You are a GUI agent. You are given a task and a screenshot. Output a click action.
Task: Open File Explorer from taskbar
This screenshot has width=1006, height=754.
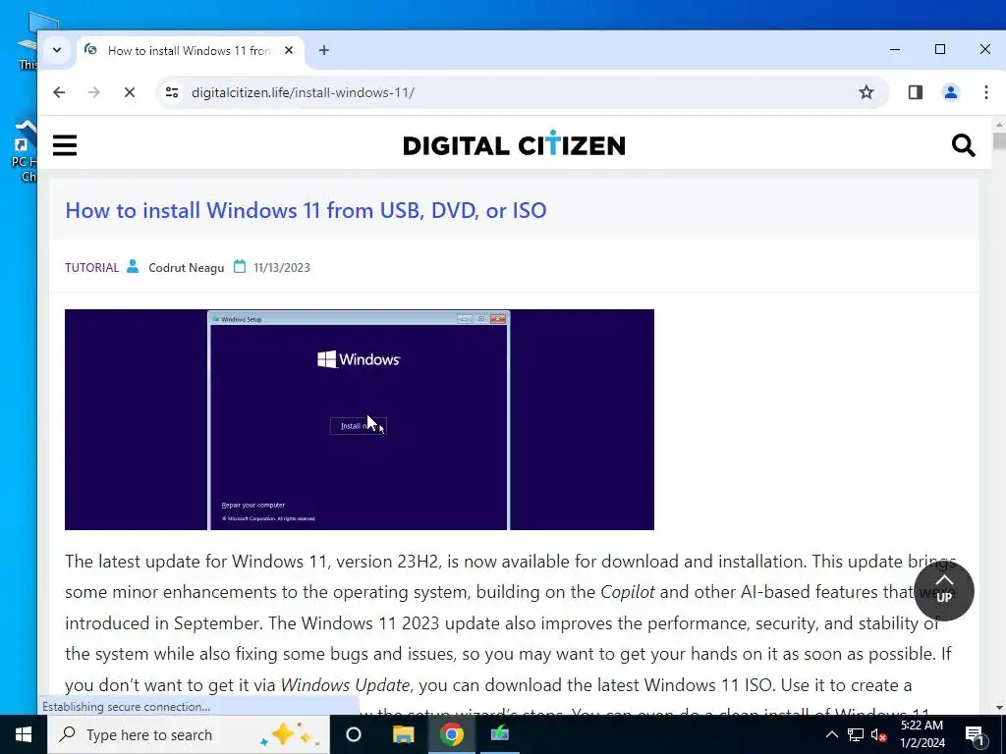403,734
